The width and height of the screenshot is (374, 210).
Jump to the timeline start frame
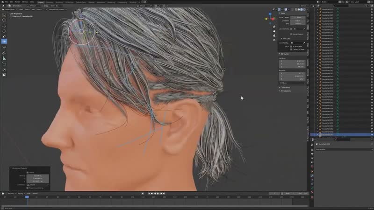tap(149, 194)
